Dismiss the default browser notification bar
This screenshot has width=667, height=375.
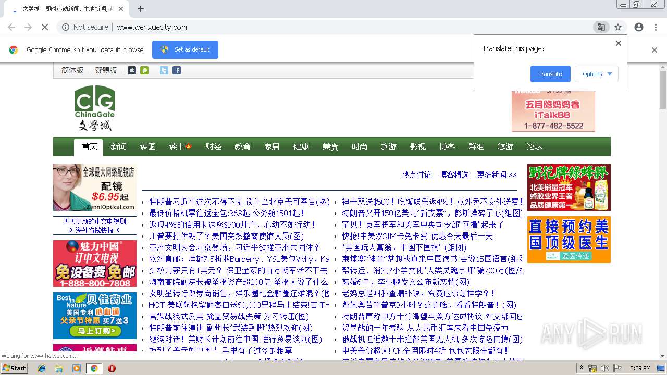click(x=654, y=50)
